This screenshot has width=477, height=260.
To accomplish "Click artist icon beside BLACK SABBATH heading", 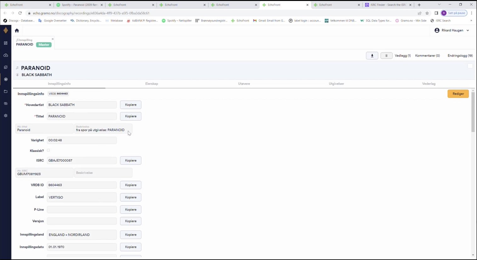I will click(x=17, y=75).
